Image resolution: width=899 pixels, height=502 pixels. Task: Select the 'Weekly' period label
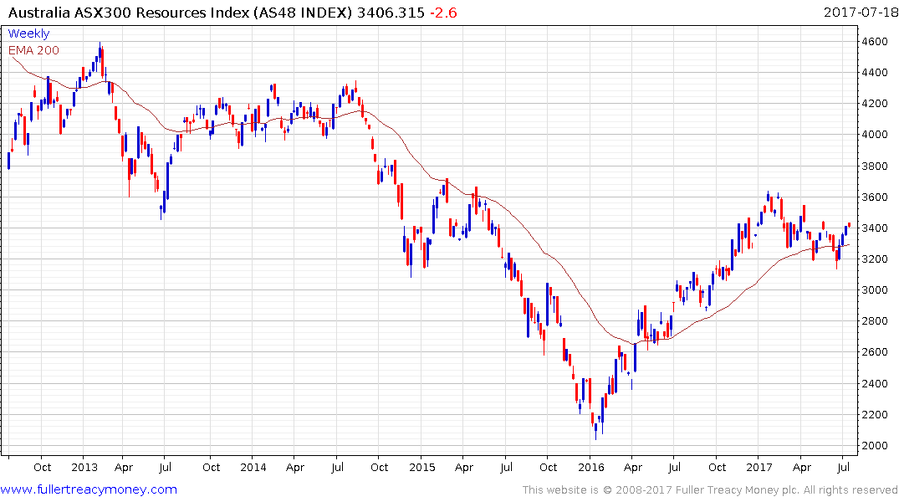pos(28,33)
